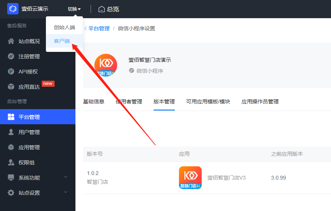Screen dimensions: 331x211
Task: Select 客户端 from the dropdown
Action: click(x=64, y=41)
